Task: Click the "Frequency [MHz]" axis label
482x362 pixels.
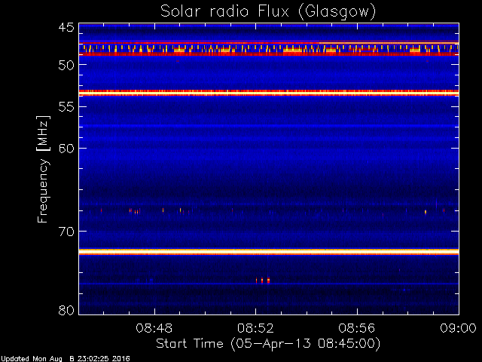Action: point(43,169)
